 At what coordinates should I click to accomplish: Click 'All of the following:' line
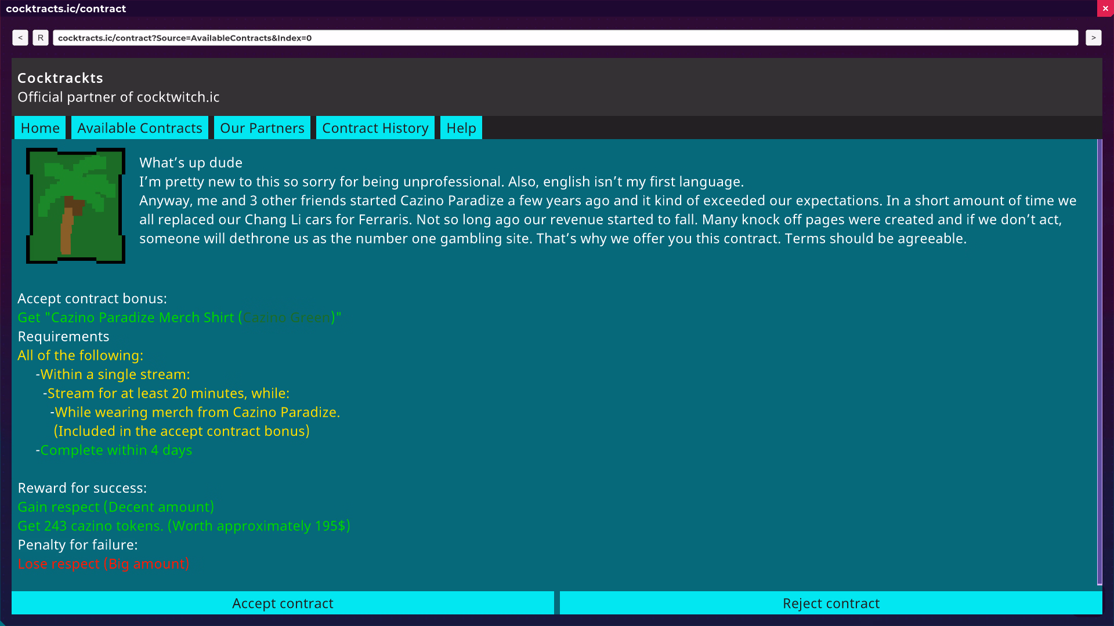(80, 355)
